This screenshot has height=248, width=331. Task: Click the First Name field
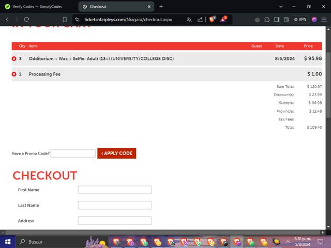click(115, 190)
